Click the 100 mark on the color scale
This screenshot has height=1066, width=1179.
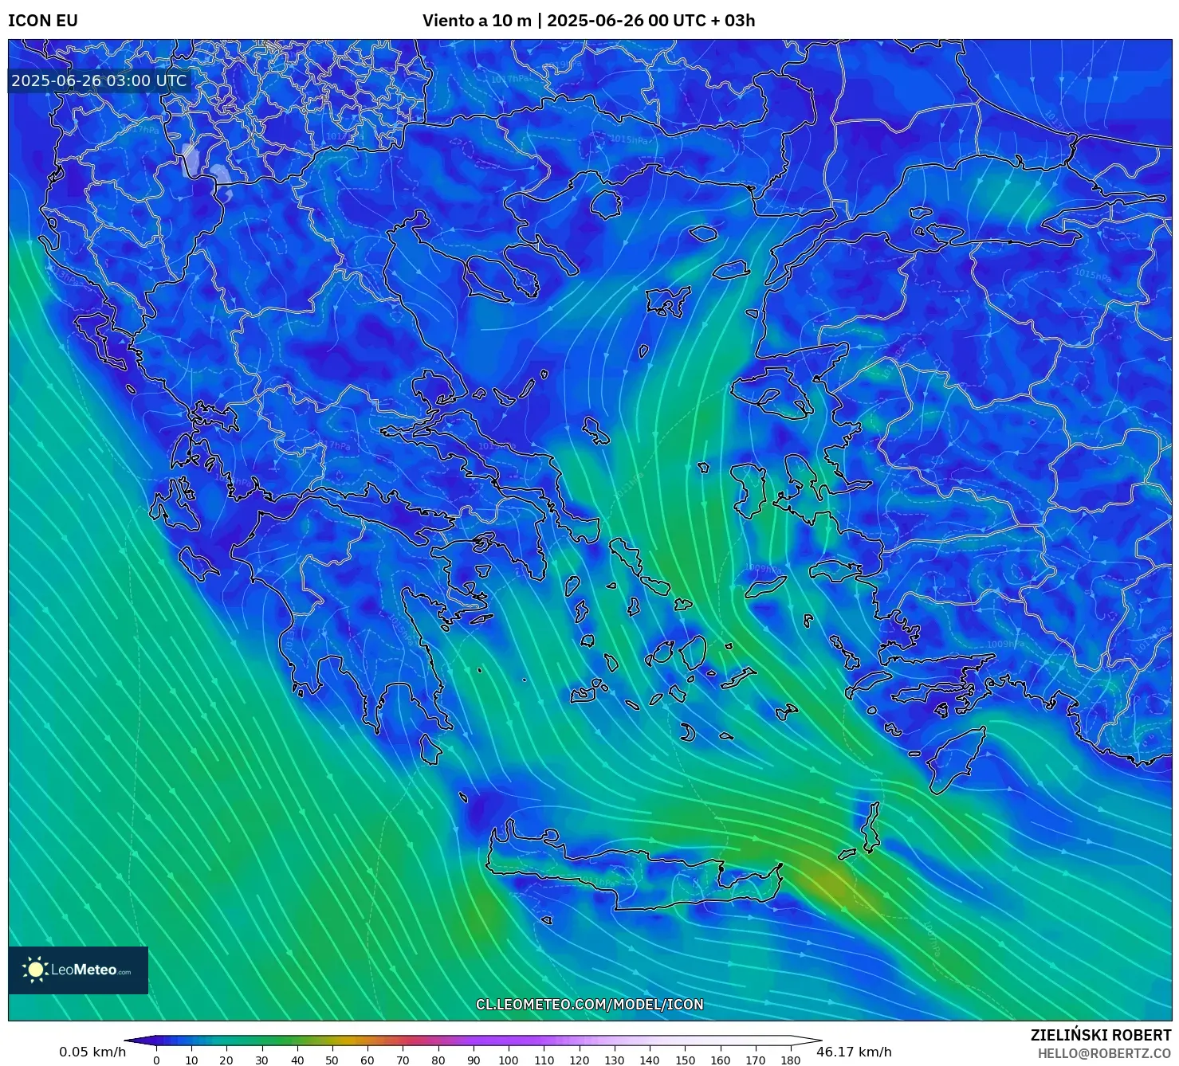coord(509,1060)
